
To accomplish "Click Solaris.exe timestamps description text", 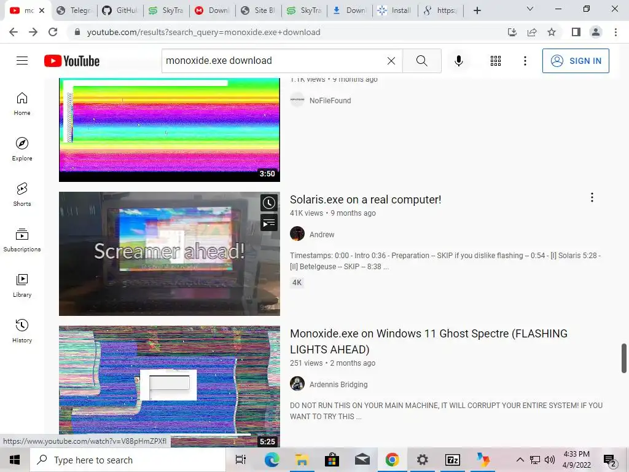I will click(x=445, y=261).
